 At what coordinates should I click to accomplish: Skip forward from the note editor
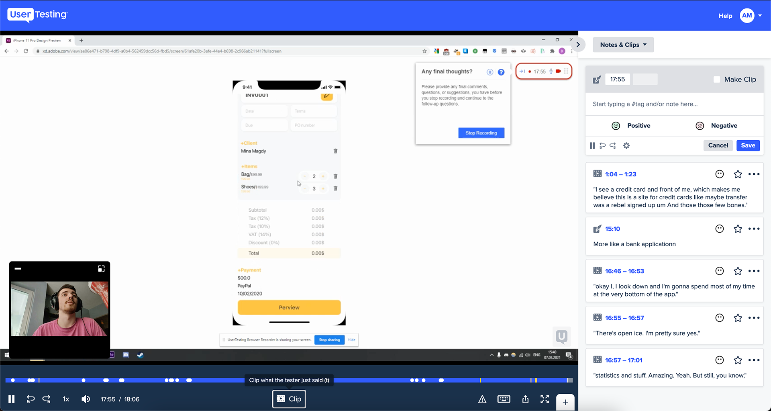[613, 145]
